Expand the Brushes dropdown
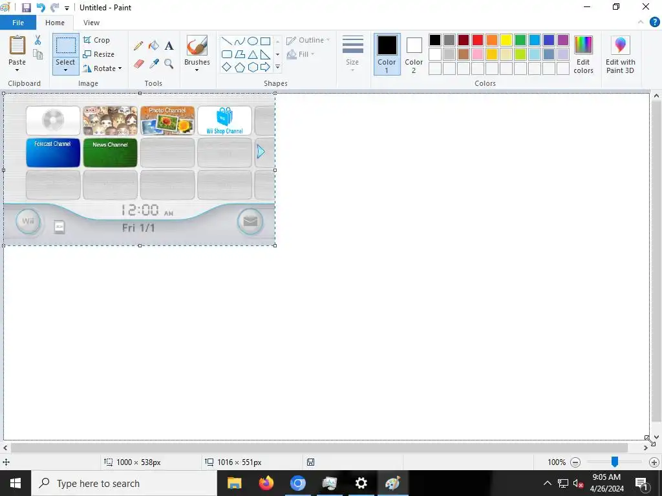 click(x=197, y=70)
